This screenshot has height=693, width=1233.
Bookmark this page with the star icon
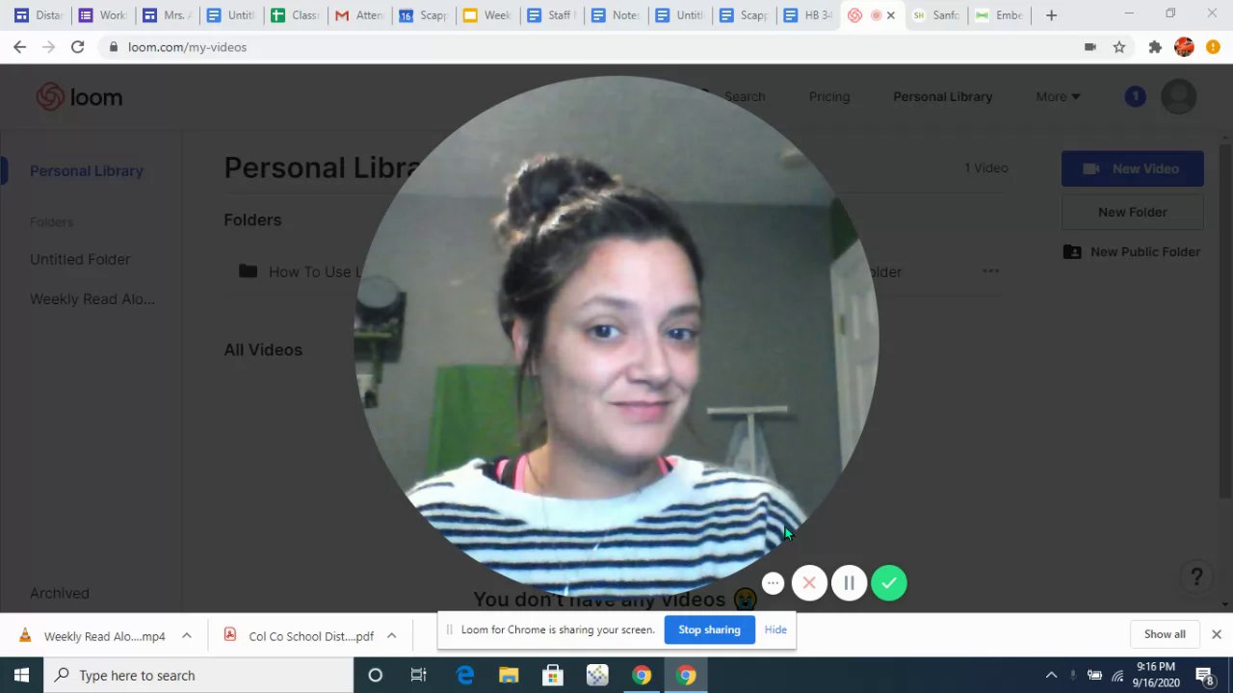pyautogui.click(x=1119, y=46)
